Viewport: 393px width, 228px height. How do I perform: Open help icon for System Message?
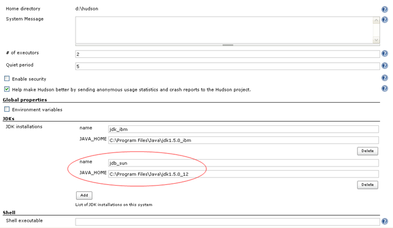384,20
